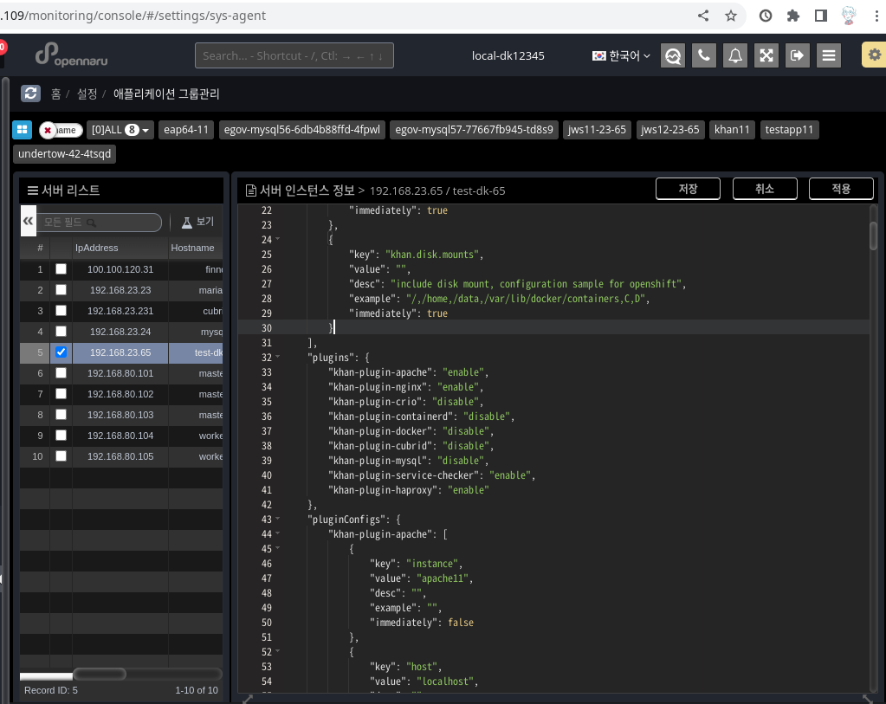The width and height of the screenshot is (886, 704).
Task: Open the hamburger menu icon in the header
Action: pos(829,55)
